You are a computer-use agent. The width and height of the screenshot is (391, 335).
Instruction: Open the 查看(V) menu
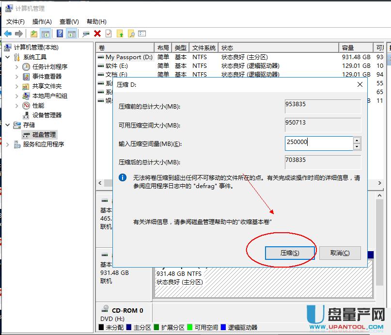point(69,22)
